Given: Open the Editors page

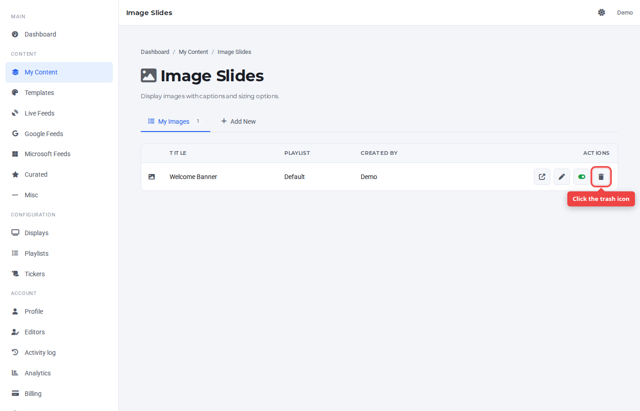Looking at the screenshot, I should click(x=59, y=332).
